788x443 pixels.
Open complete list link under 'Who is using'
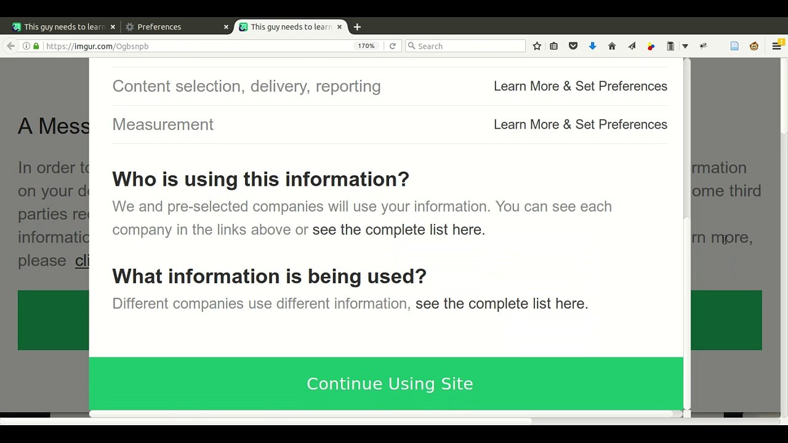(x=399, y=229)
